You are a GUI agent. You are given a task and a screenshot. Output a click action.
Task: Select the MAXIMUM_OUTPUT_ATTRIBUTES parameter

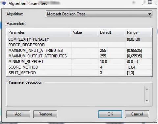[x=38, y=56]
